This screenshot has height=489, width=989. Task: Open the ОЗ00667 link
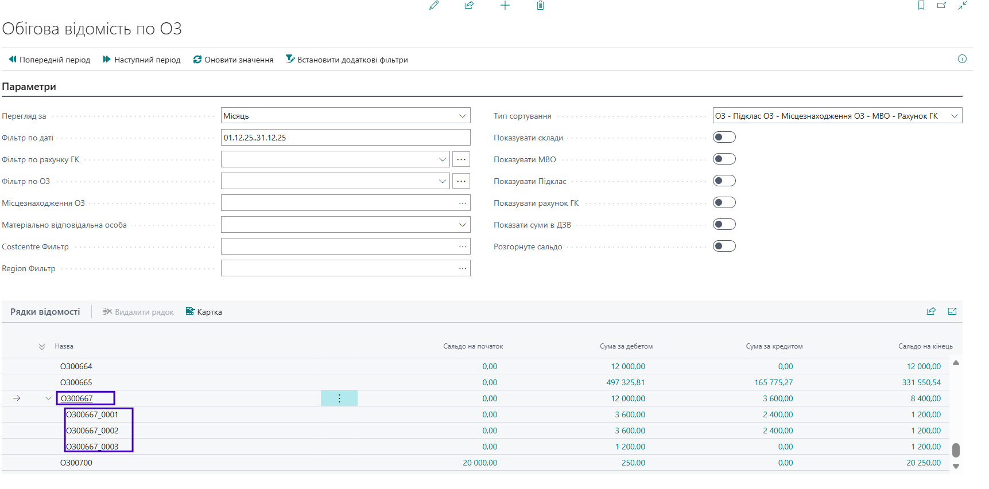click(x=77, y=398)
